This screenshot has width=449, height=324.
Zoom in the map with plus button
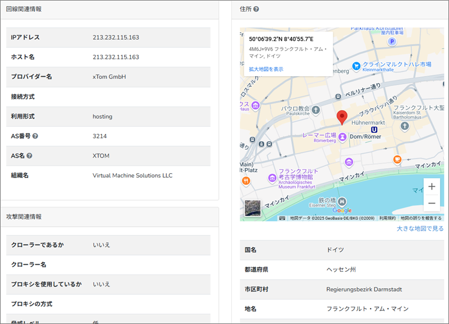pyautogui.click(x=432, y=187)
